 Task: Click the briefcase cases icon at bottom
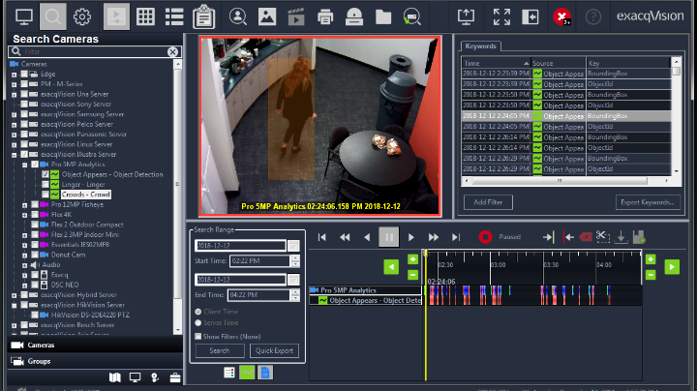174,377
